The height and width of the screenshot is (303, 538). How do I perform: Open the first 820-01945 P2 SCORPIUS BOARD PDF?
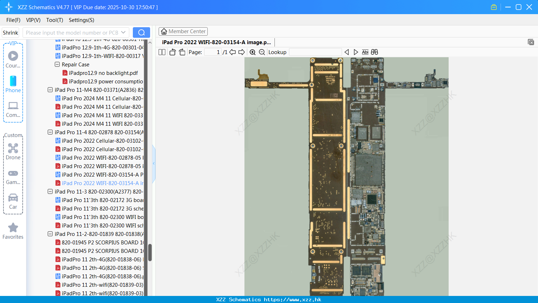[99, 242]
